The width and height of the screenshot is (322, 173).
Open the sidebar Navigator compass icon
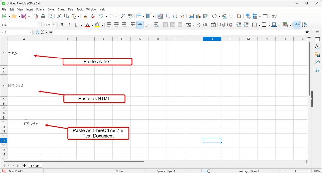317,62
